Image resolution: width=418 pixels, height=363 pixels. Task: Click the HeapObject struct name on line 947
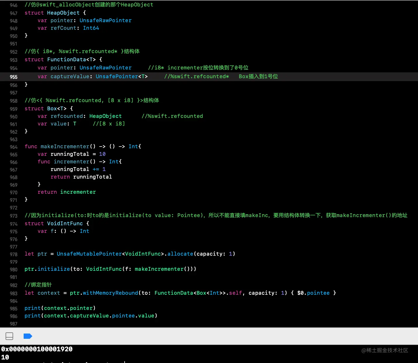pyautogui.click(x=63, y=13)
